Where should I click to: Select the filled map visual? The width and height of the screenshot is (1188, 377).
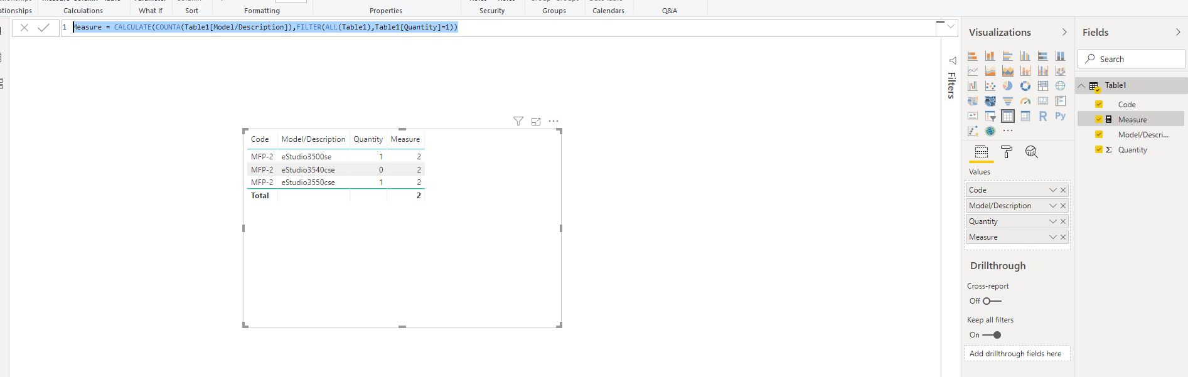(973, 101)
